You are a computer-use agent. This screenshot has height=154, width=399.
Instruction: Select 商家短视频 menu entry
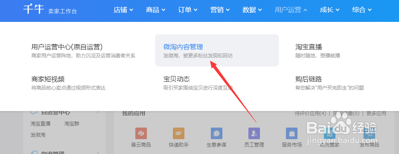tap(48, 79)
